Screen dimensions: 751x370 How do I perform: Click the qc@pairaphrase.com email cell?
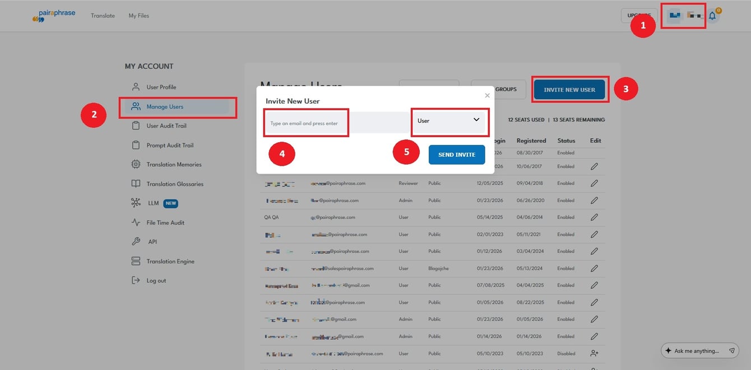coord(333,217)
